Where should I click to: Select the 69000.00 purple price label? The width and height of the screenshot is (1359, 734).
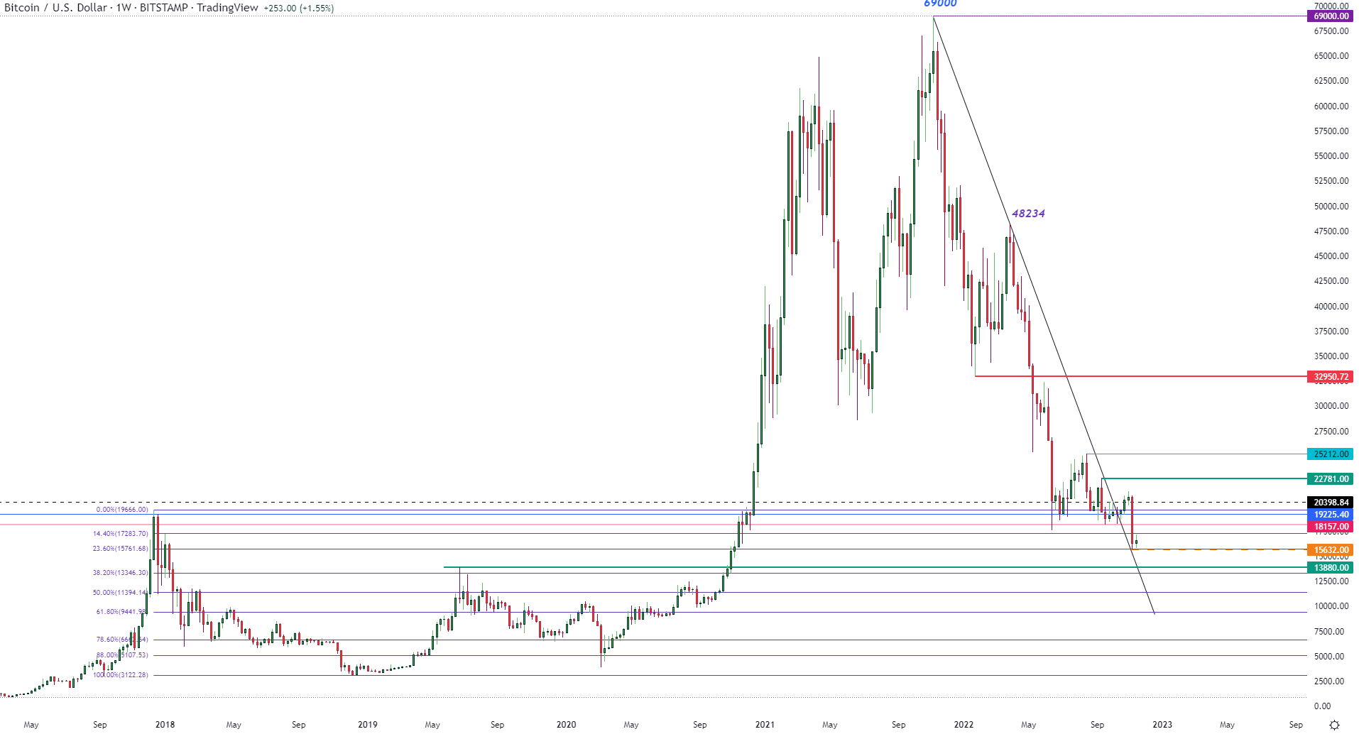point(1330,16)
